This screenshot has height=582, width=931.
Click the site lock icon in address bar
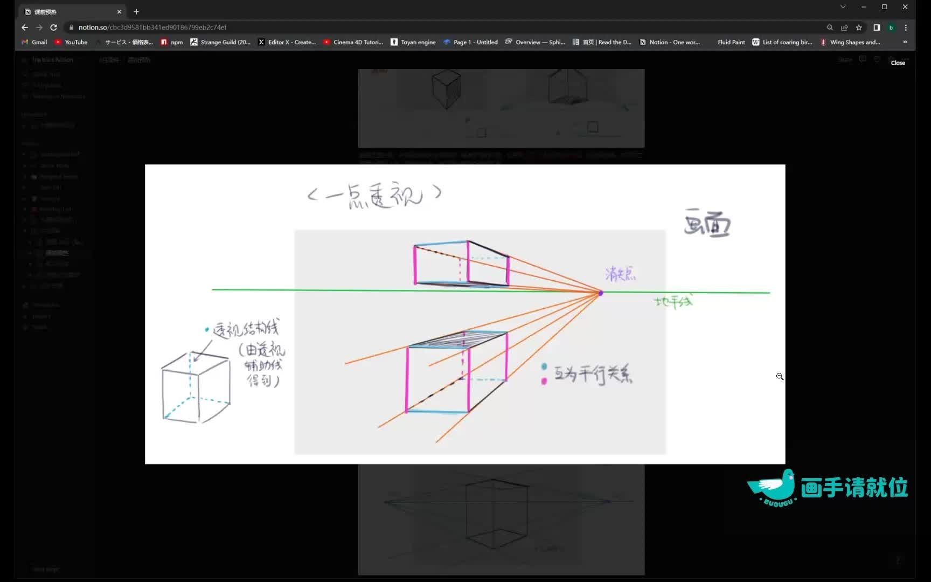71,27
